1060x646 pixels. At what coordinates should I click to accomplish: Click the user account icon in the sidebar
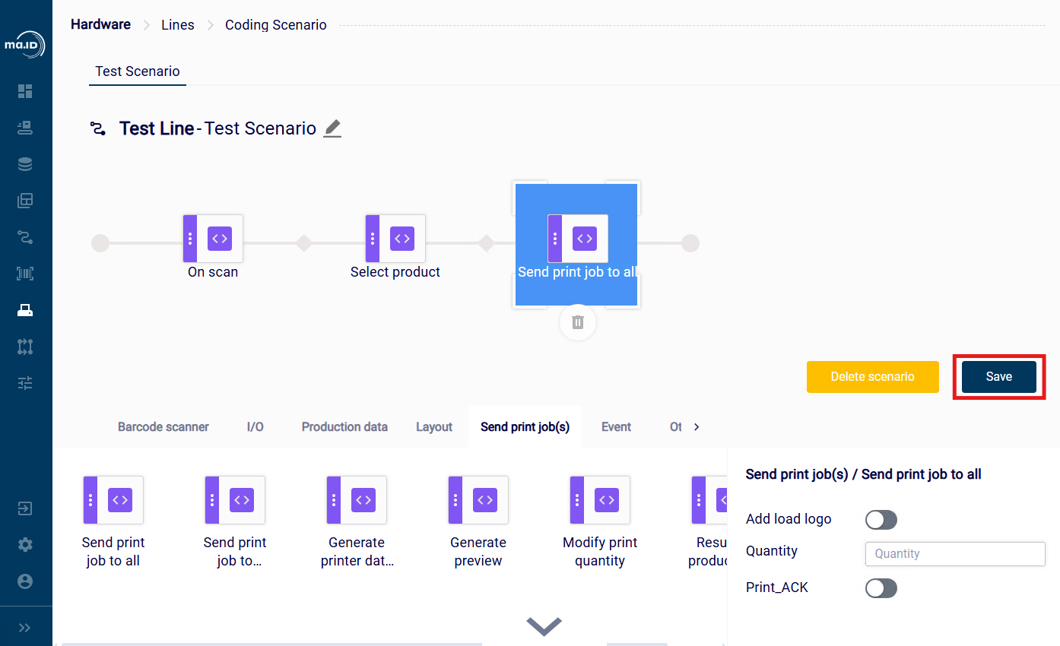pyautogui.click(x=25, y=581)
